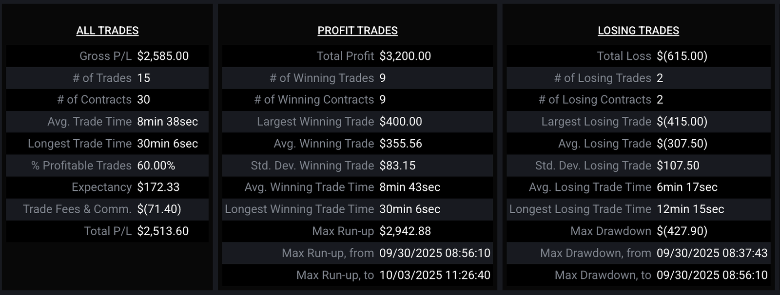Click the Avg. Winning Trade $355.56 value

(401, 144)
